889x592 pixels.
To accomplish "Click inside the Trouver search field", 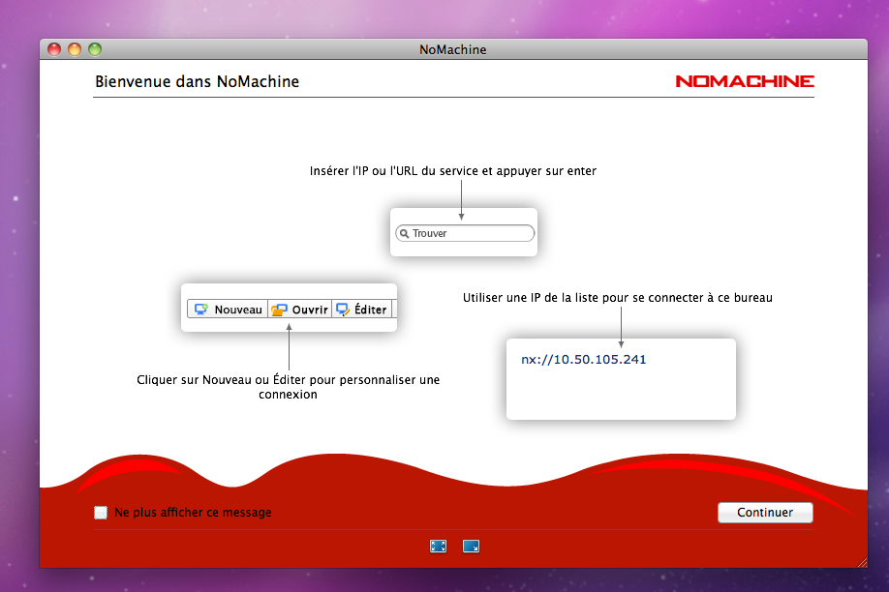I will pyautogui.click(x=465, y=233).
